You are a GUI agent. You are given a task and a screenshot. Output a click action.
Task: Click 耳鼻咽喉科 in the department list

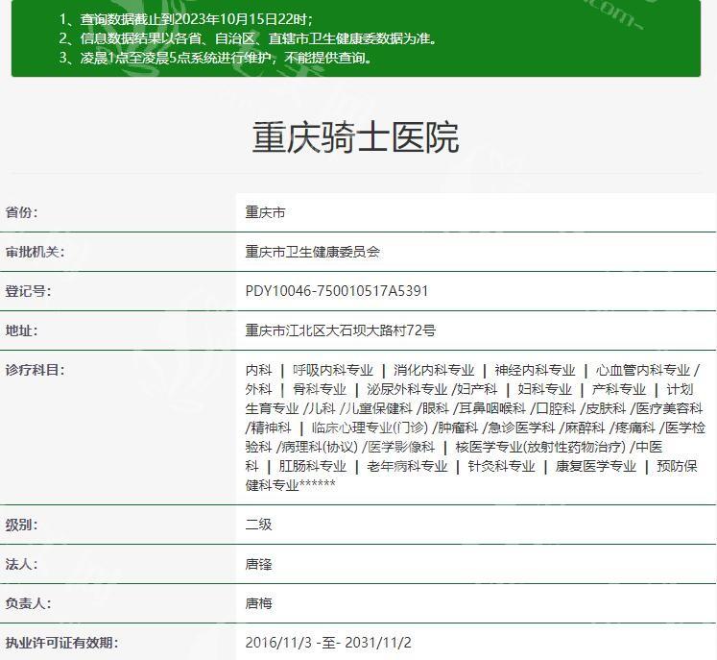tap(492, 408)
